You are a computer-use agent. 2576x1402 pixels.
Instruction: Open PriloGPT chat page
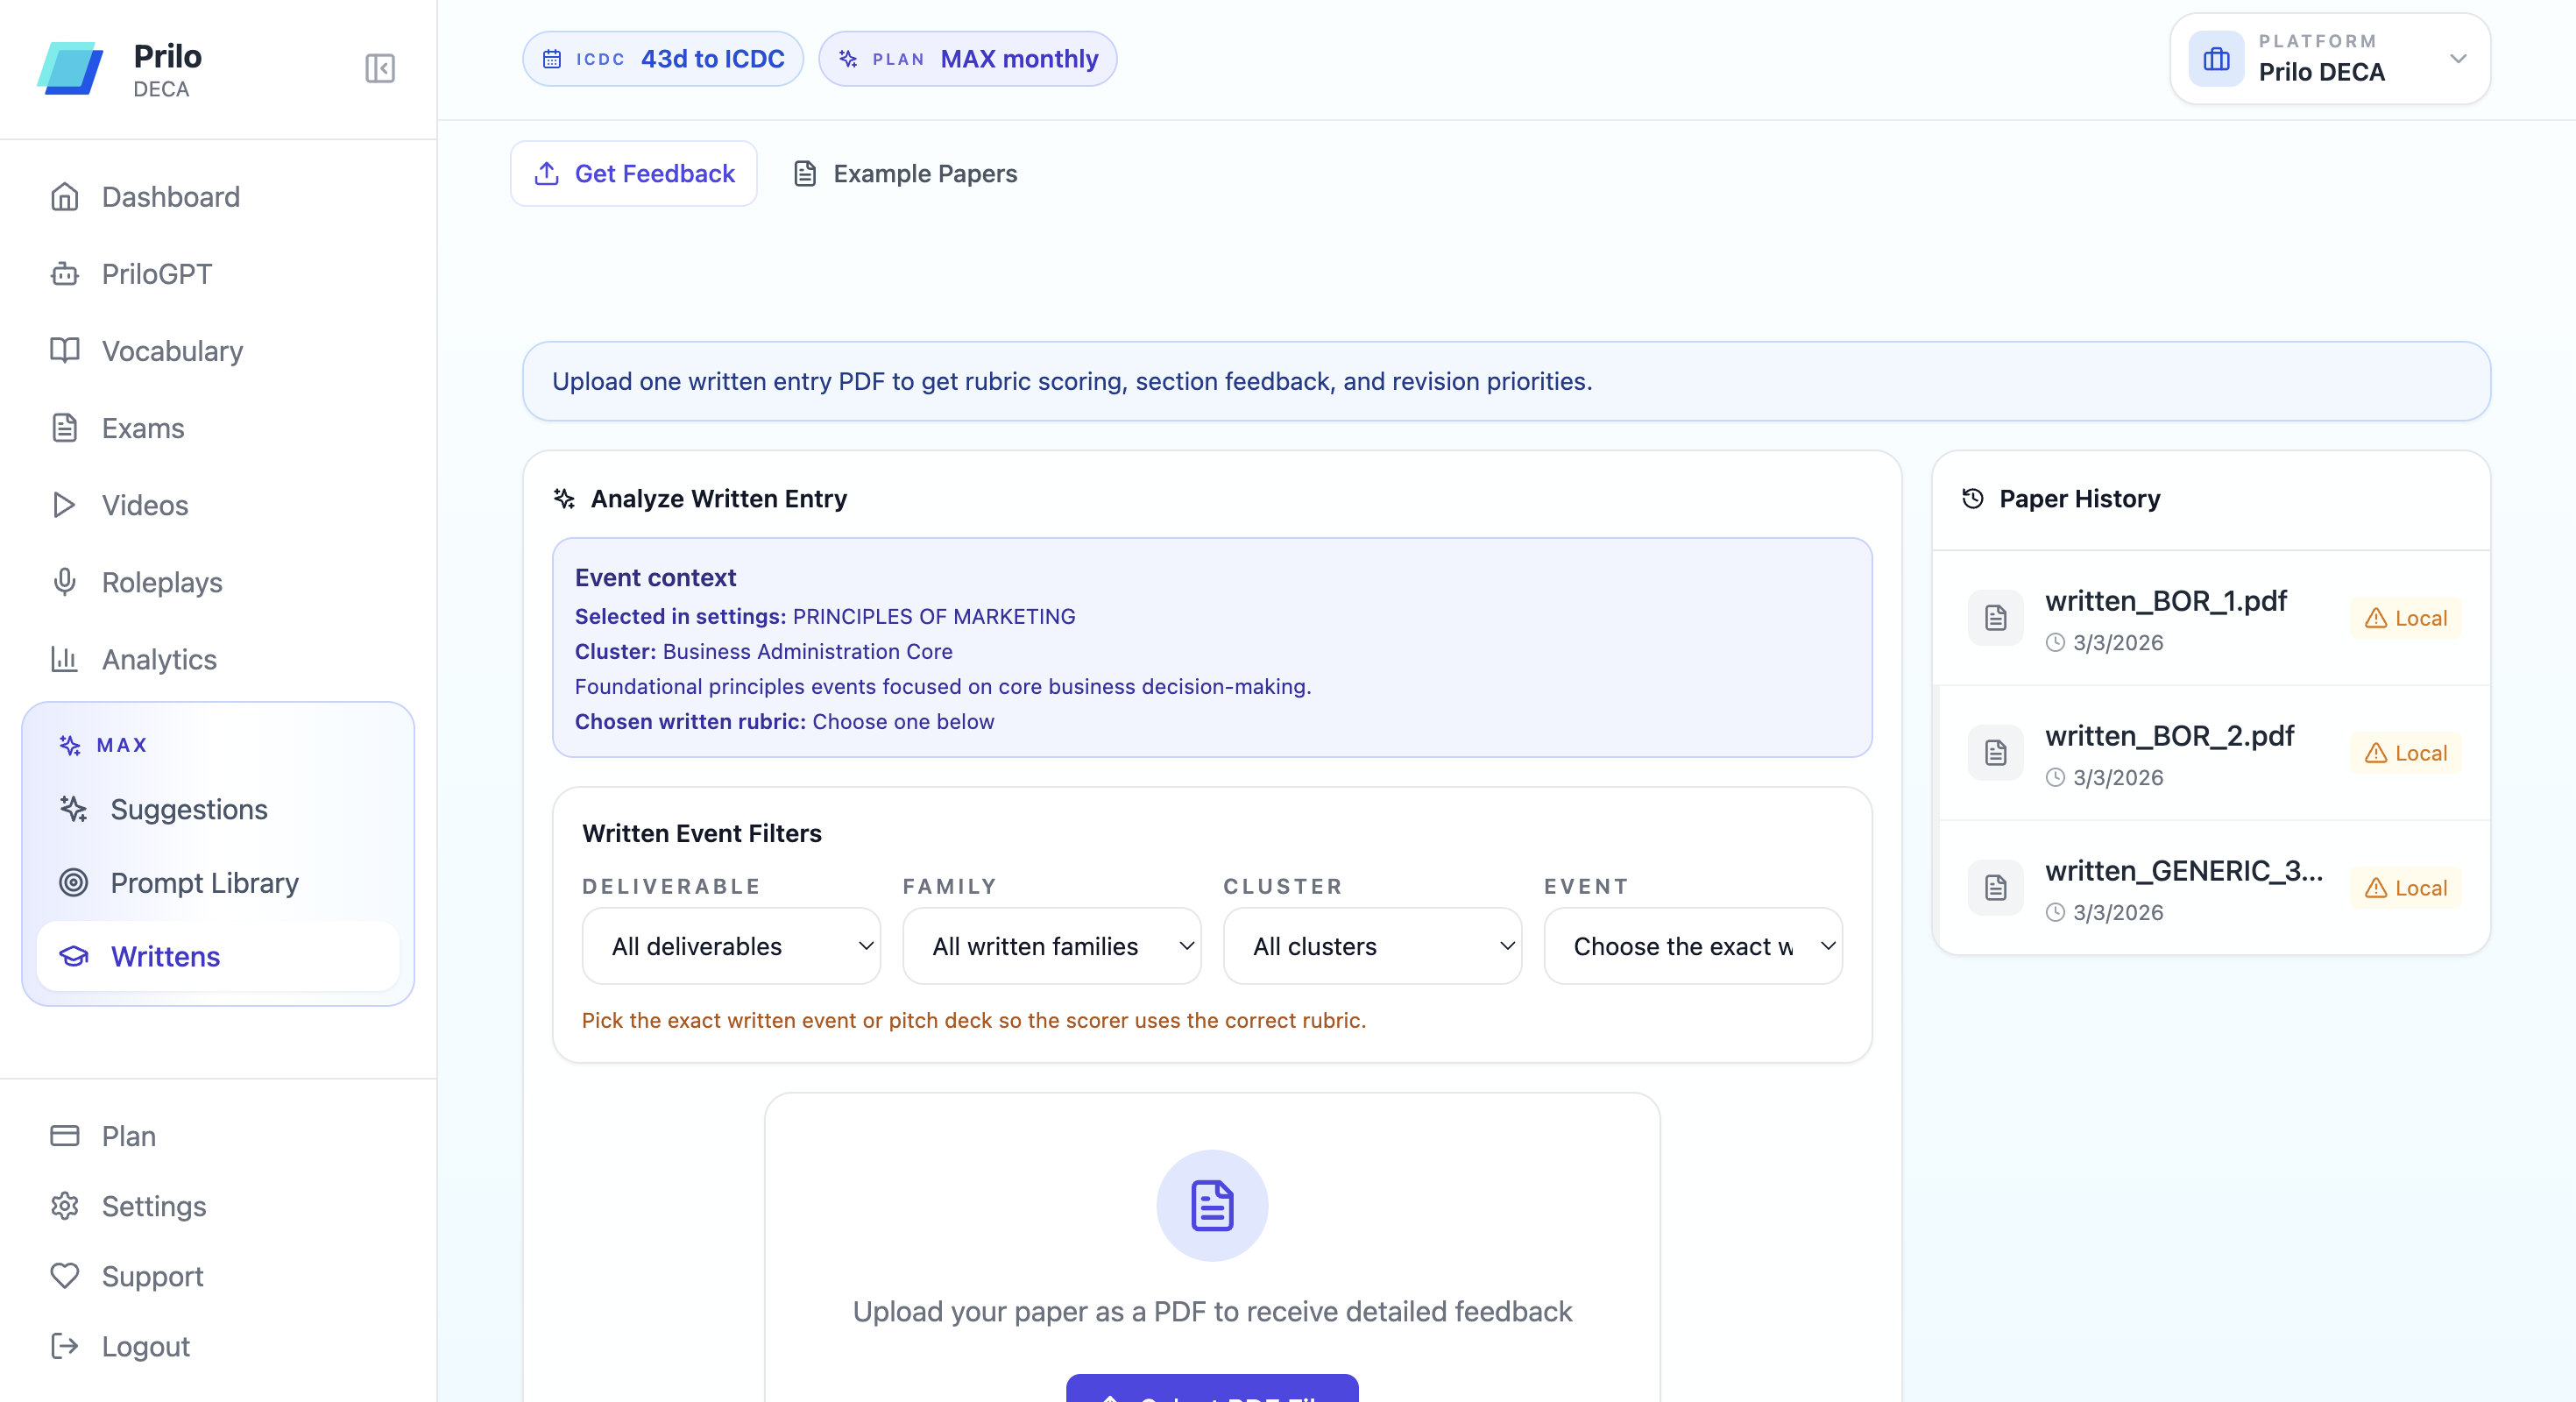(x=218, y=274)
